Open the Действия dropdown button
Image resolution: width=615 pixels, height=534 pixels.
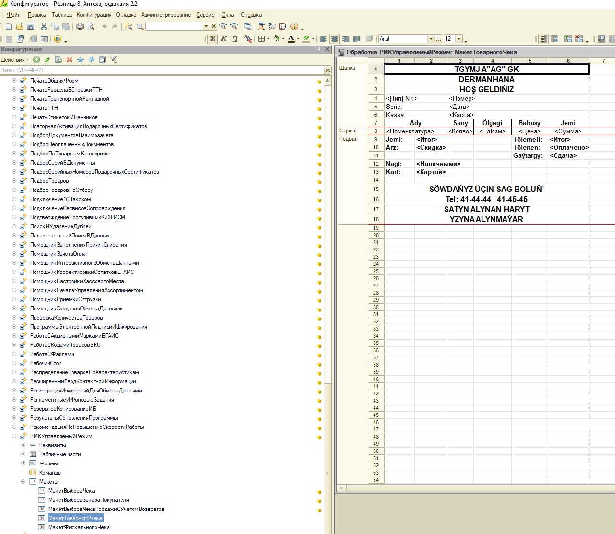tap(15, 60)
